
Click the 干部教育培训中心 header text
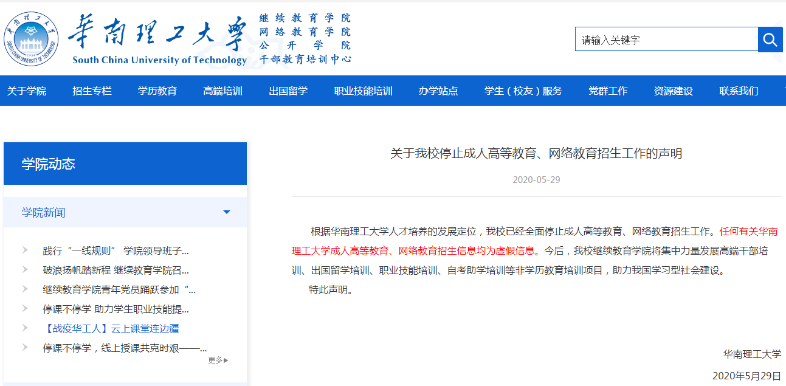click(305, 60)
